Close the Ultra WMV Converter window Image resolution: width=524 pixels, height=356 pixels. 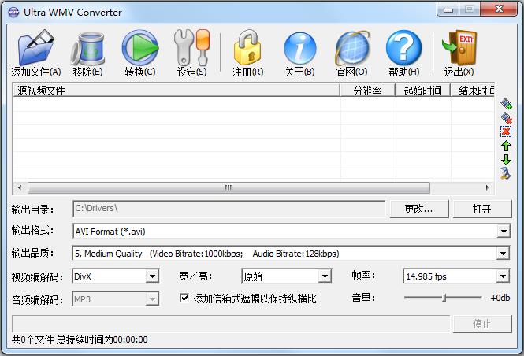click(x=499, y=9)
